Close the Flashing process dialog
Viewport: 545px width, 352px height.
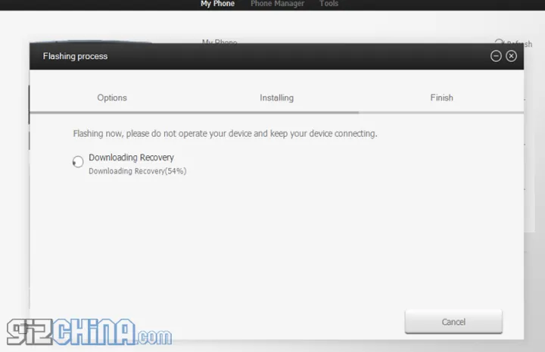coord(512,56)
